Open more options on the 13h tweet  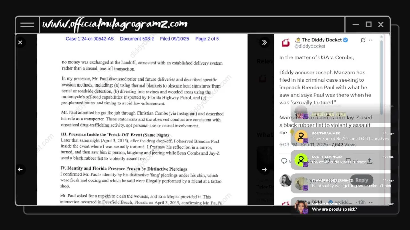pos(371,202)
